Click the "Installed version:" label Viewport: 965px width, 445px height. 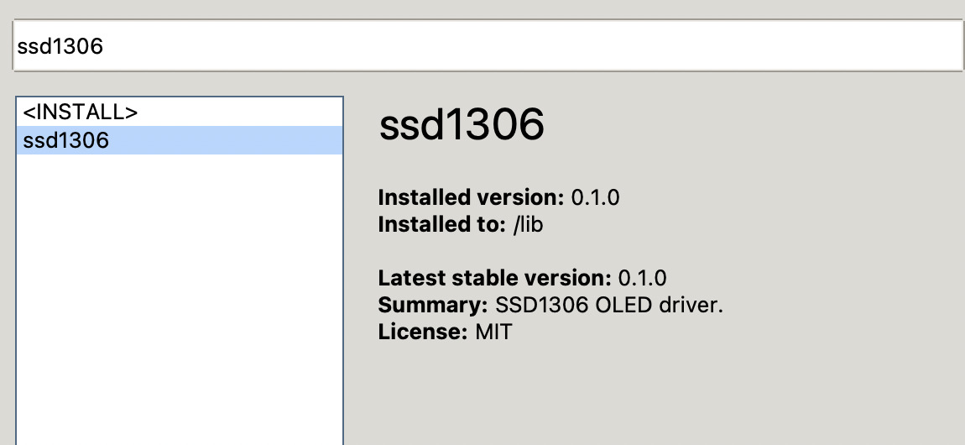click(471, 198)
